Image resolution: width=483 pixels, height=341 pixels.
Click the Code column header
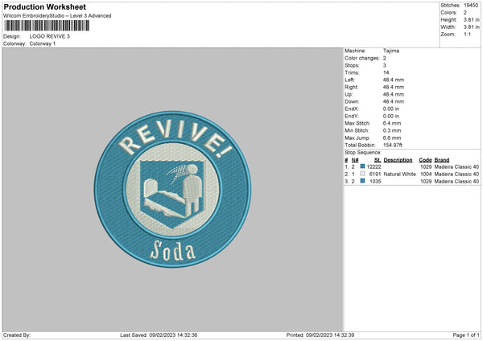click(x=425, y=159)
